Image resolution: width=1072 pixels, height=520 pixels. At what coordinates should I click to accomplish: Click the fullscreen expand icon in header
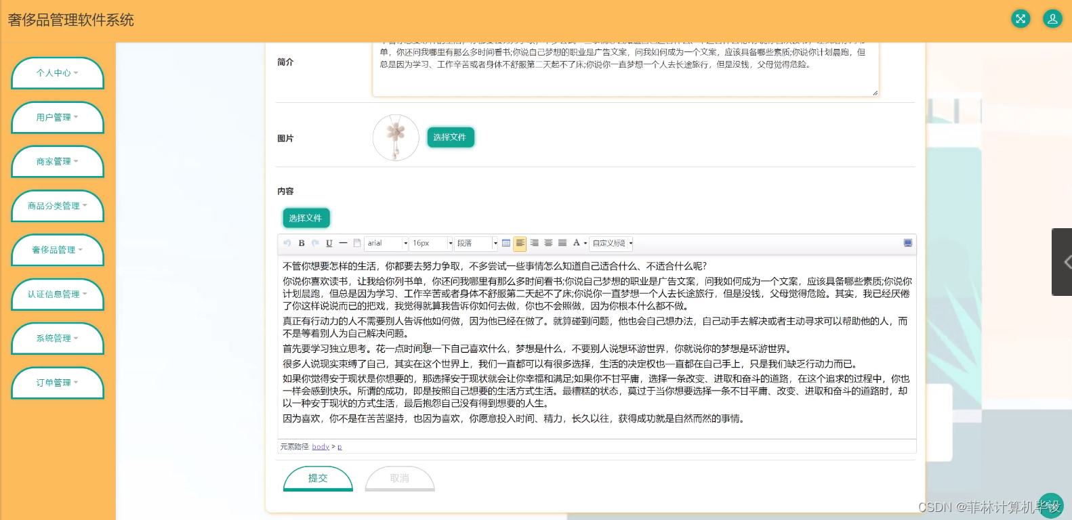(1021, 19)
